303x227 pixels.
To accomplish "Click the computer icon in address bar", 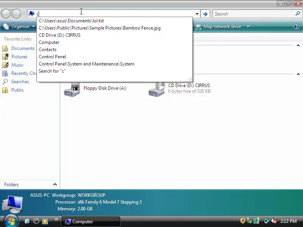I will click(x=31, y=14).
